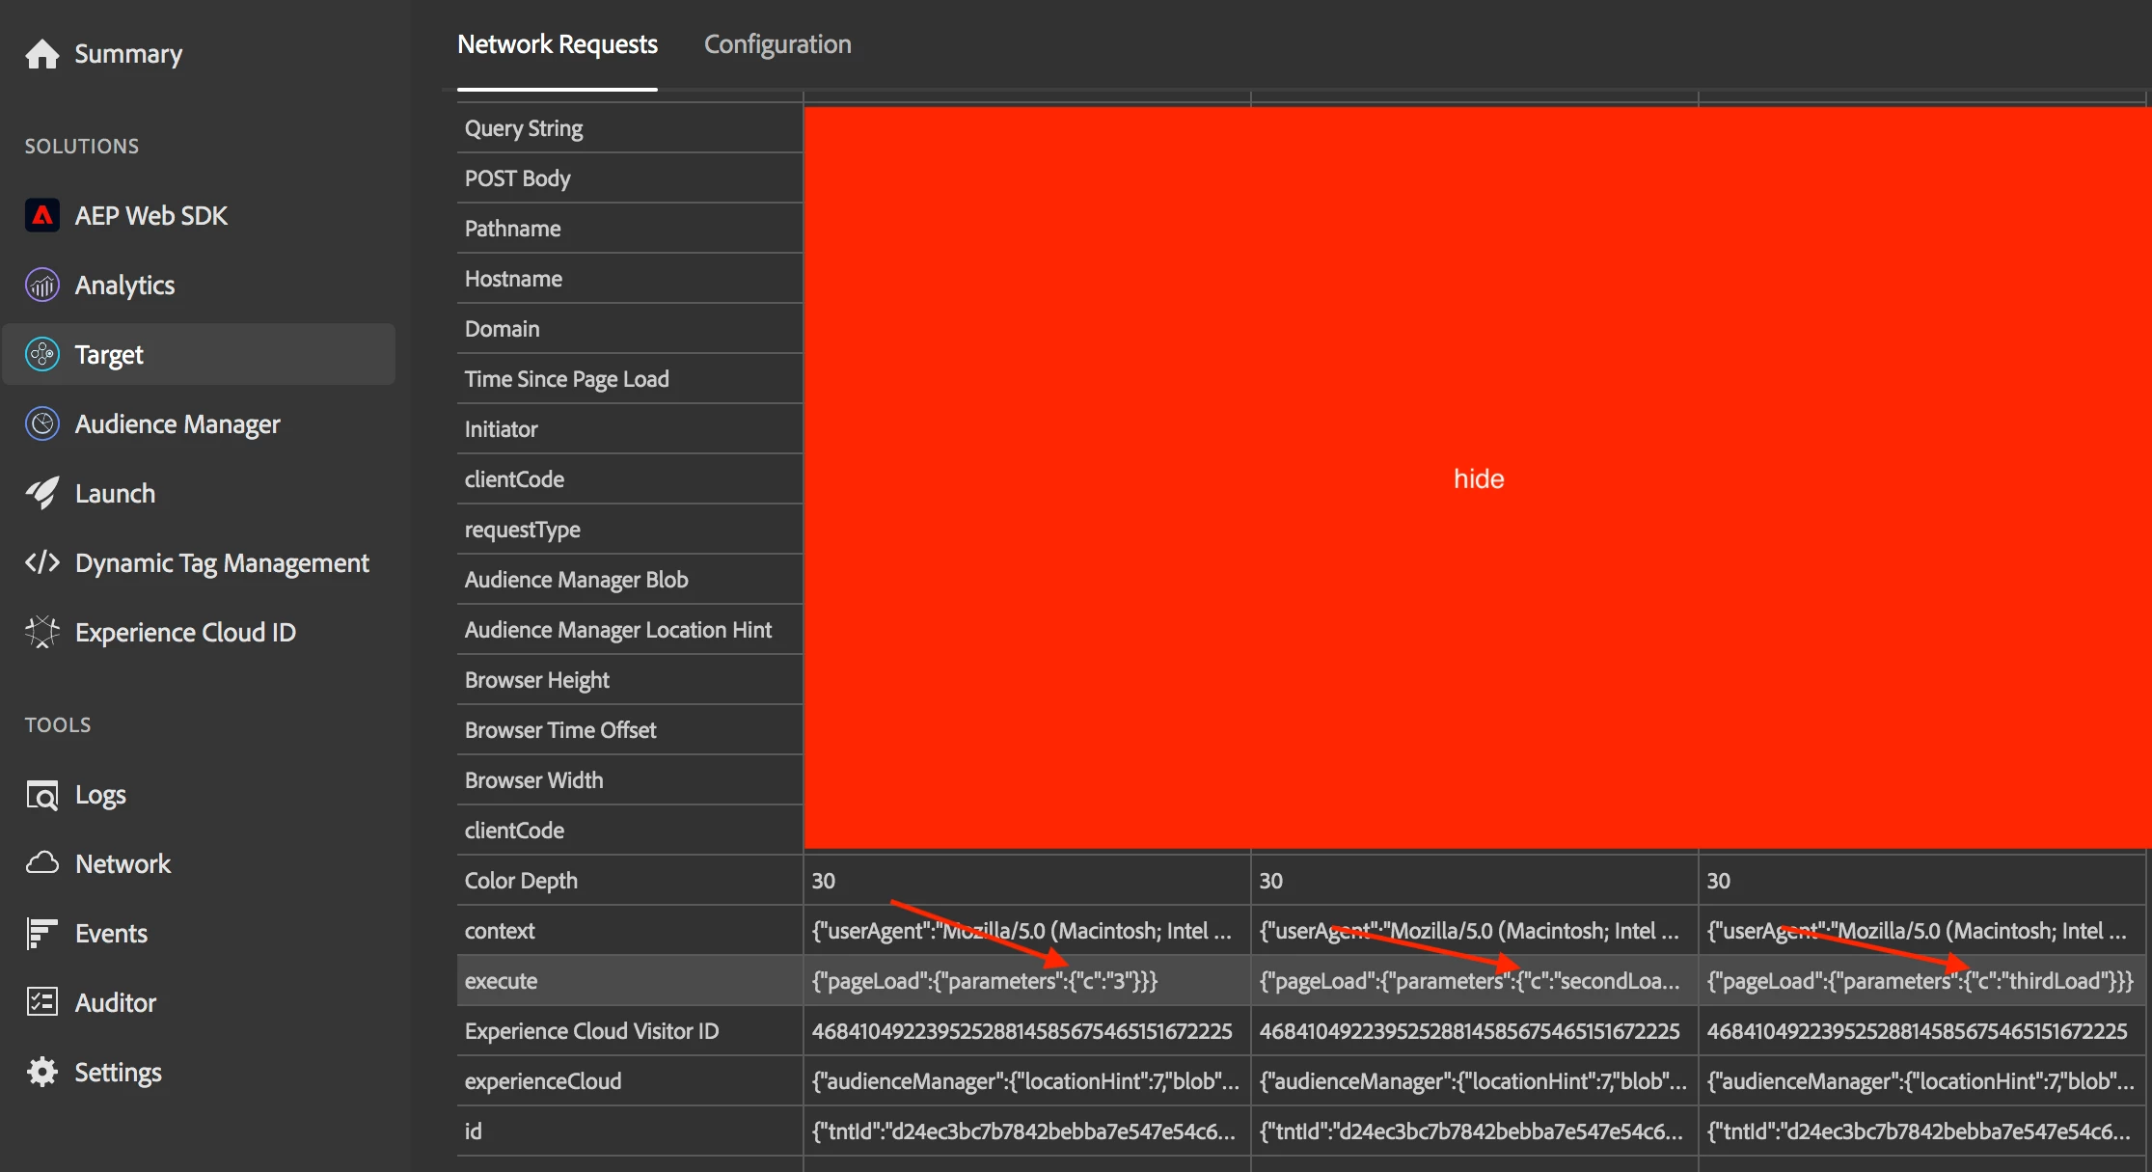Select the Experience Cloud Visitor ID row label

591,1031
